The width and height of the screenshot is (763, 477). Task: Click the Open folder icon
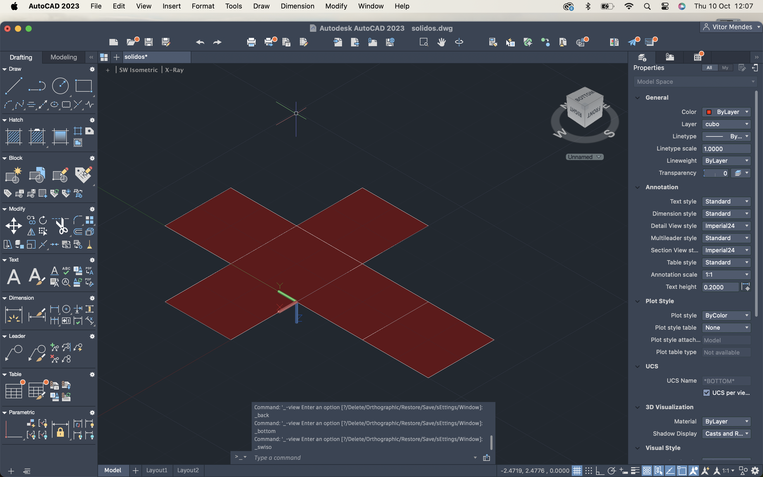131,42
